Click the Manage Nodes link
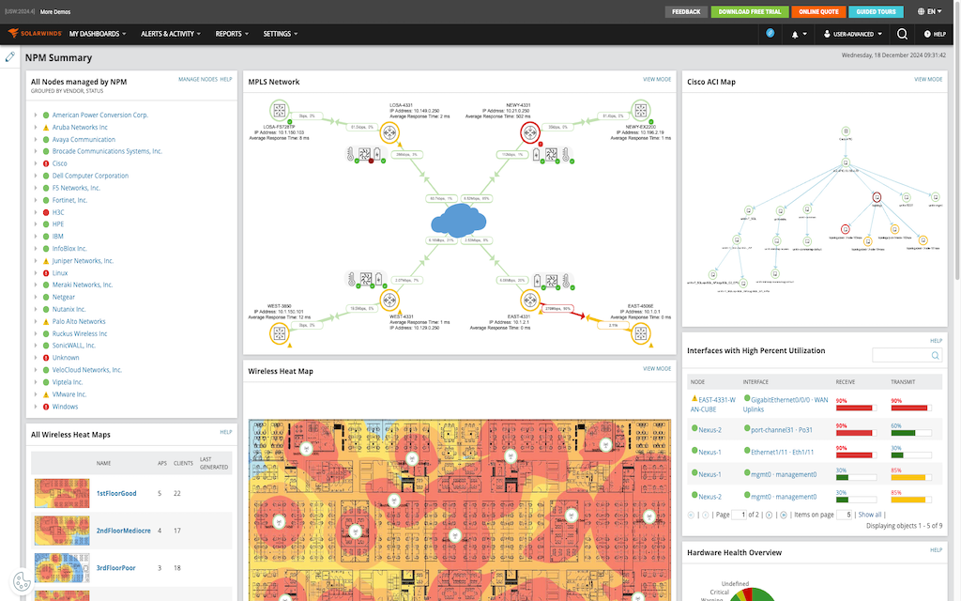The height and width of the screenshot is (601, 961). click(x=197, y=79)
